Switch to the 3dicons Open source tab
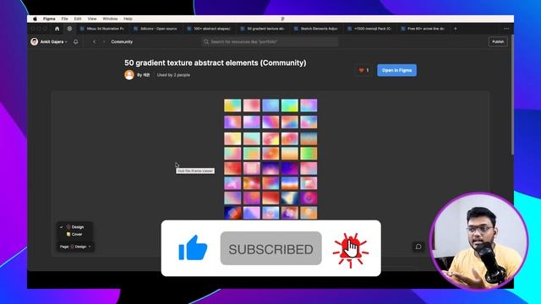 (x=156, y=29)
